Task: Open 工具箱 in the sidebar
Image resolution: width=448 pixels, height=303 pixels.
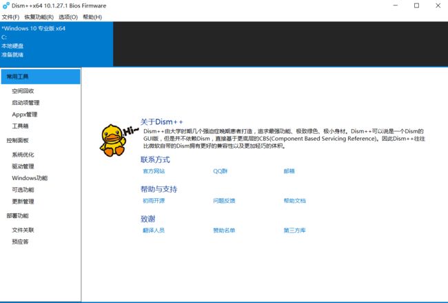Action: (x=20, y=126)
